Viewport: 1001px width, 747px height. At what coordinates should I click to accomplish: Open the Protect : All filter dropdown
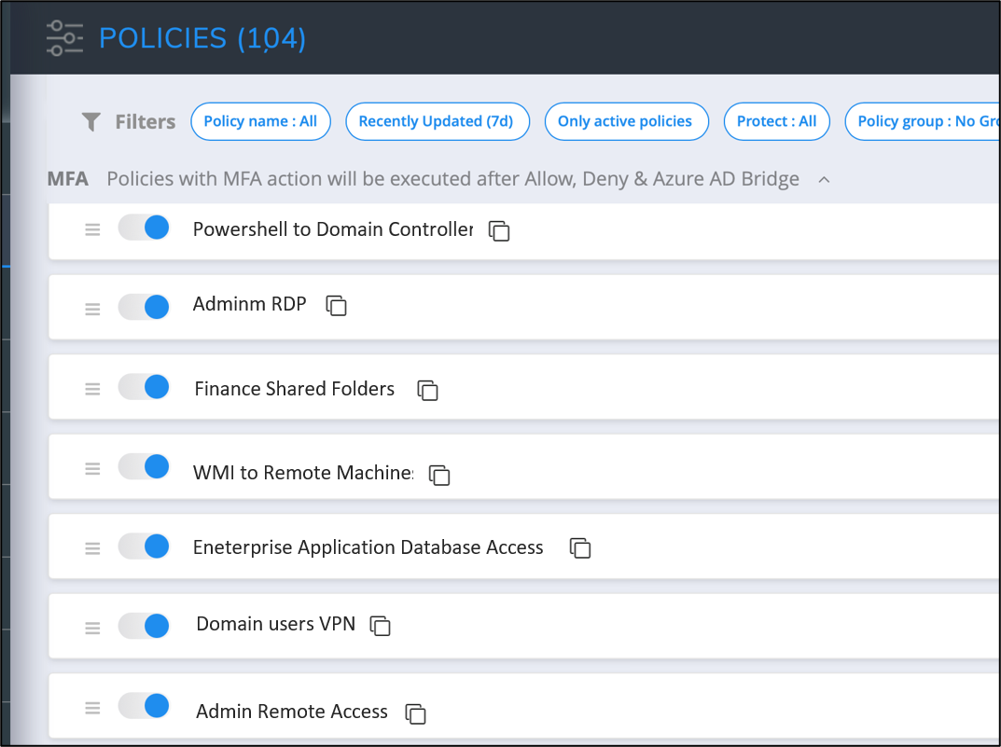pos(776,121)
